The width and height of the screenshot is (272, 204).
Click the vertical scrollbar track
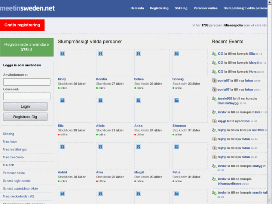click(270, 104)
